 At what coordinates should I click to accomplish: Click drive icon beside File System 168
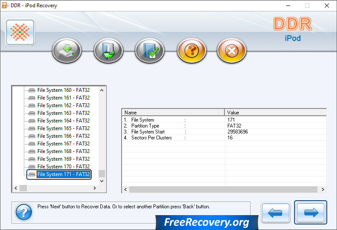pos(32,151)
